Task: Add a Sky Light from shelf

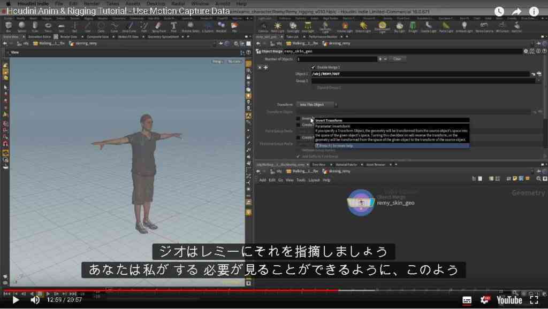Action: [x=399, y=27]
